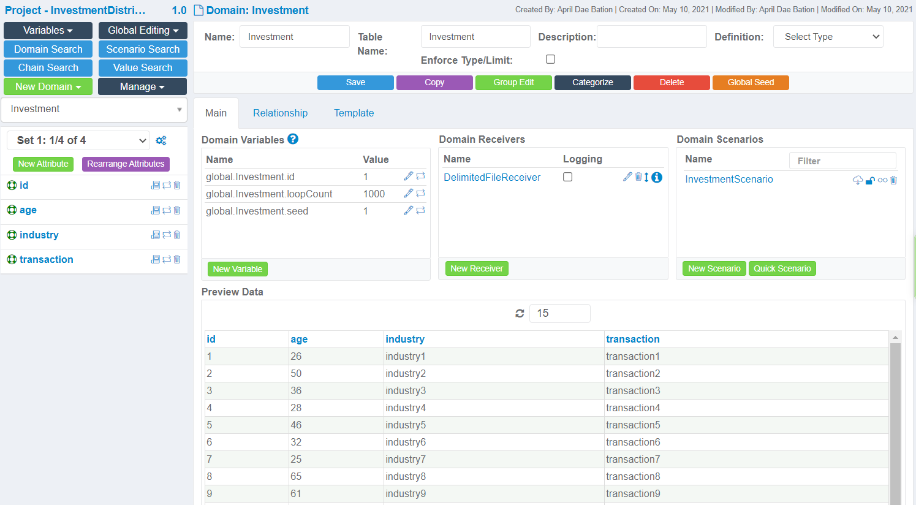Edit DelimitedFileReceiver with pencil icon

click(627, 177)
